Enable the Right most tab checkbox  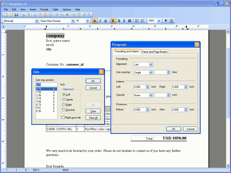point(63,117)
